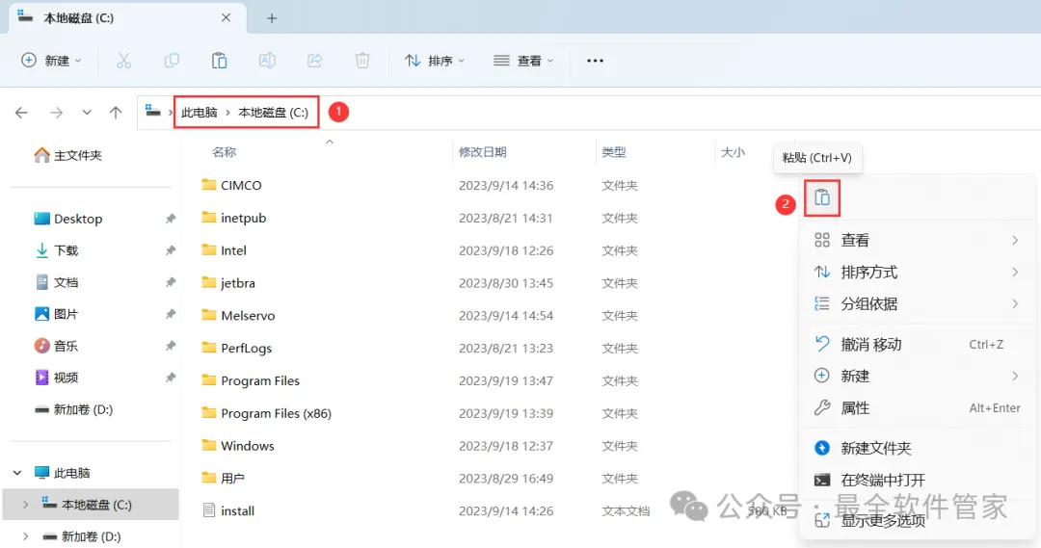The height and width of the screenshot is (548, 1041).
Task: Open pinned 新加卷 (D:) quick access item
Action: tap(74, 409)
